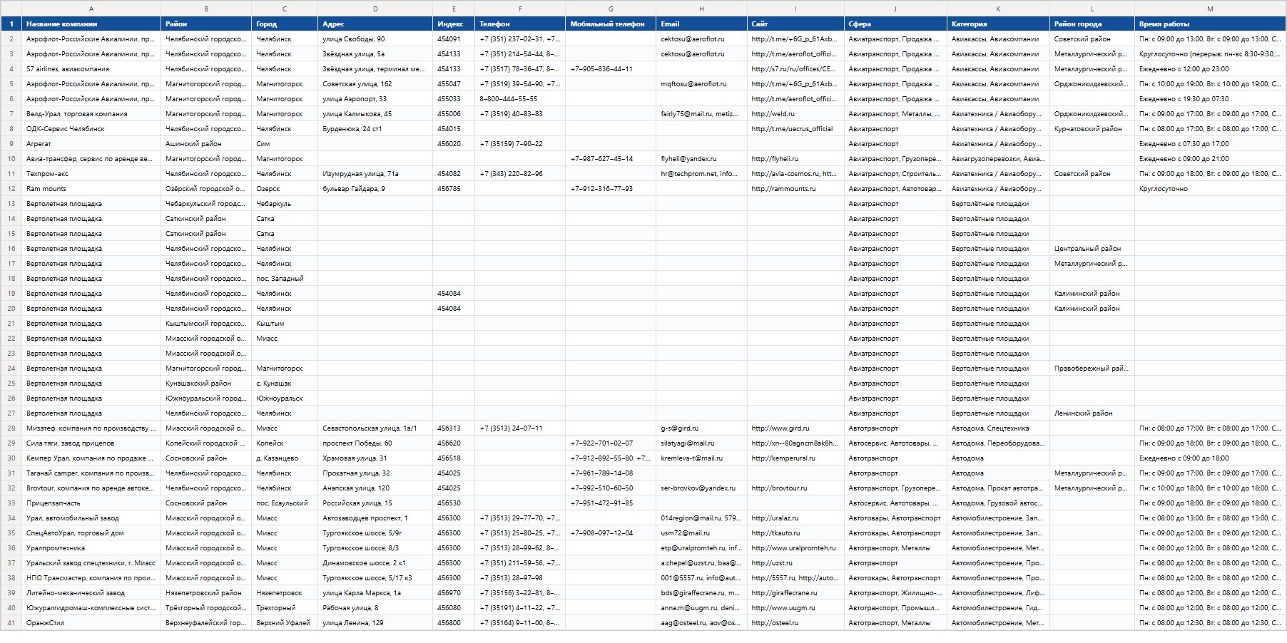Click the city cell 'с. Кунашак'
The width and height of the screenshot is (1287, 643).
point(285,383)
